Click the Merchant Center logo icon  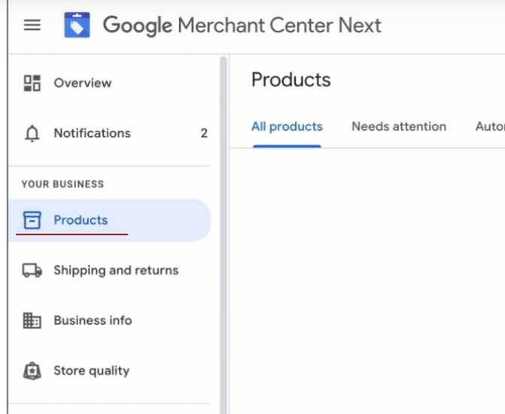pos(77,25)
